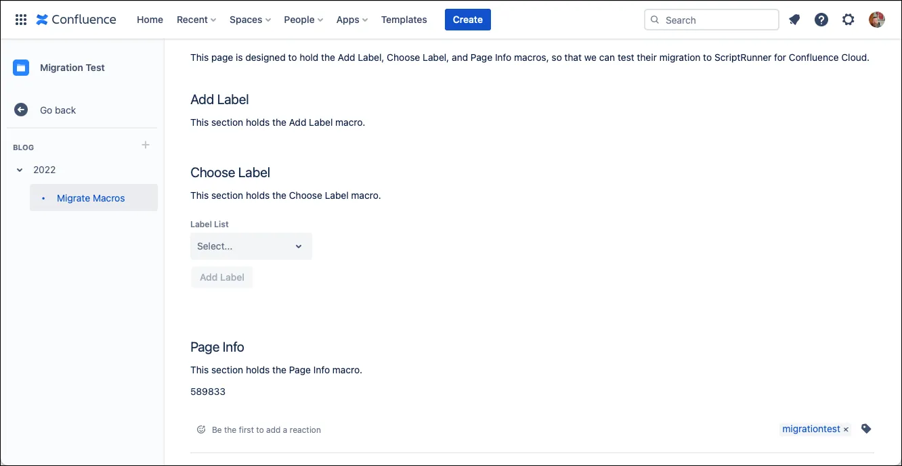Open the app switcher grid icon
902x466 pixels.
pyautogui.click(x=21, y=20)
